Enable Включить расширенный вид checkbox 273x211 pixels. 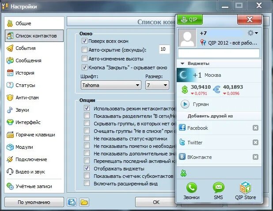[x=87, y=183]
